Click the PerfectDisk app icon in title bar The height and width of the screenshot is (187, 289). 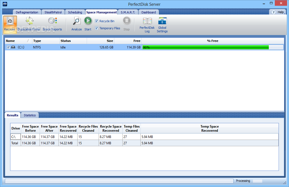pos(5,4)
